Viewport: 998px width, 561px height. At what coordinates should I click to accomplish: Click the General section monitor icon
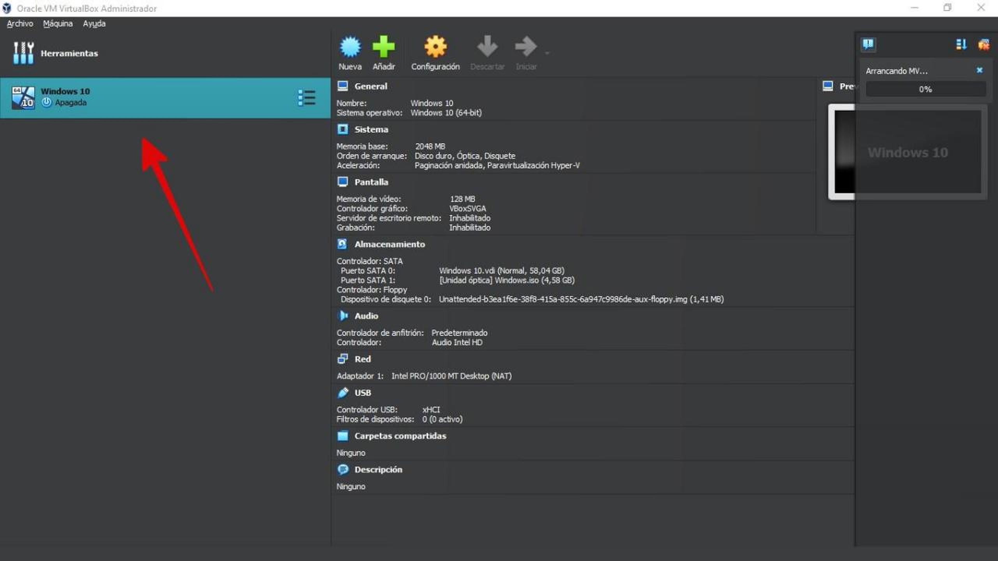pyautogui.click(x=343, y=86)
